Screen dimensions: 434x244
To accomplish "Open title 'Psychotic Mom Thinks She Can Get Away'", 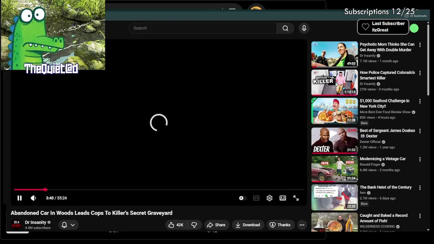I will tap(387, 47).
